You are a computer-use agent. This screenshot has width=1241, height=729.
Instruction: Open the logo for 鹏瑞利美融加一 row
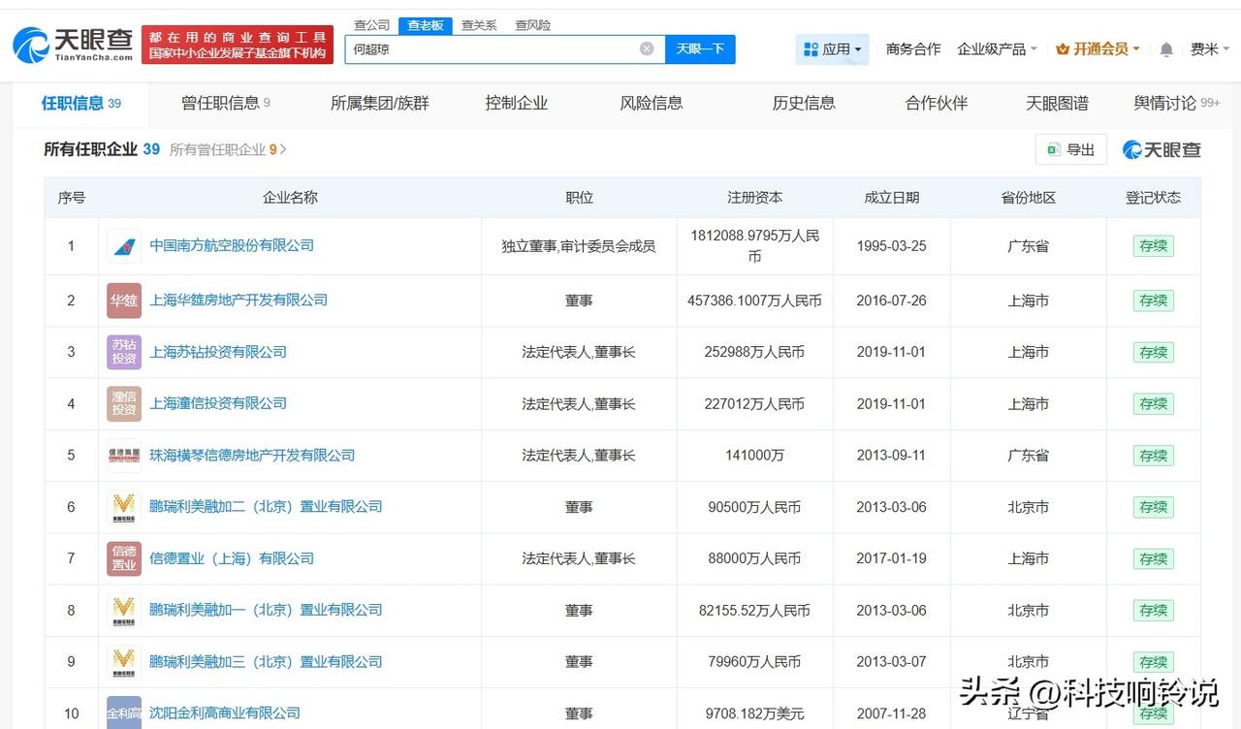pos(124,610)
